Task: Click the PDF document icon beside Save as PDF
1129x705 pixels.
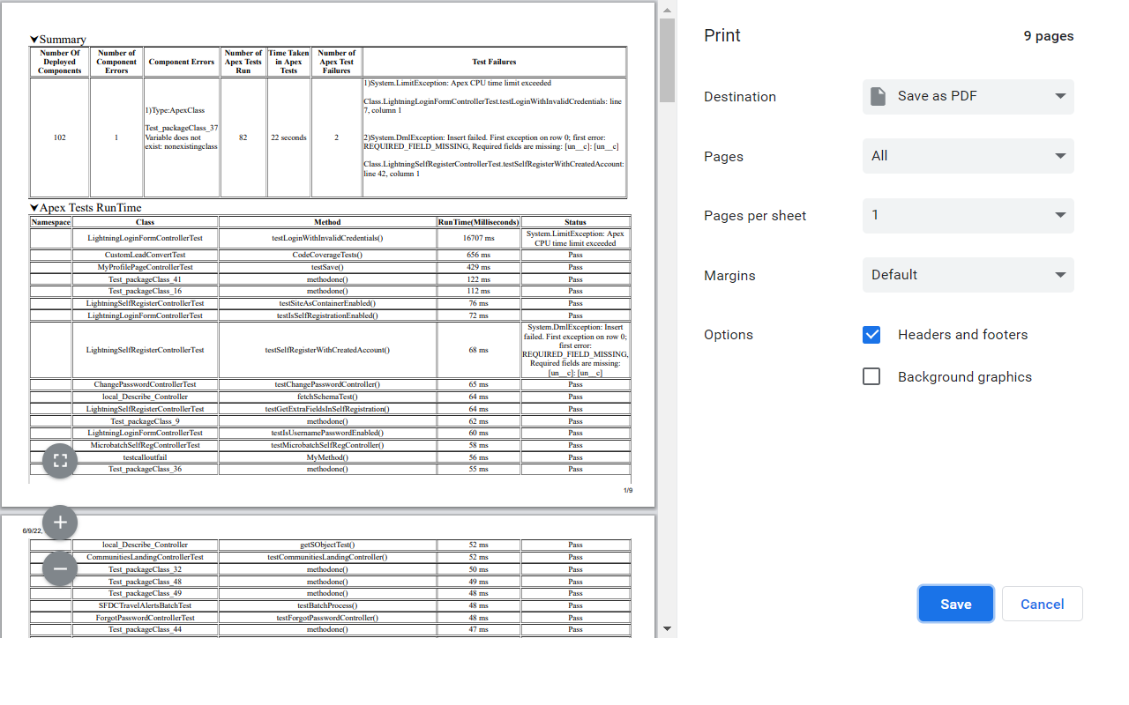Action: tap(878, 96)
